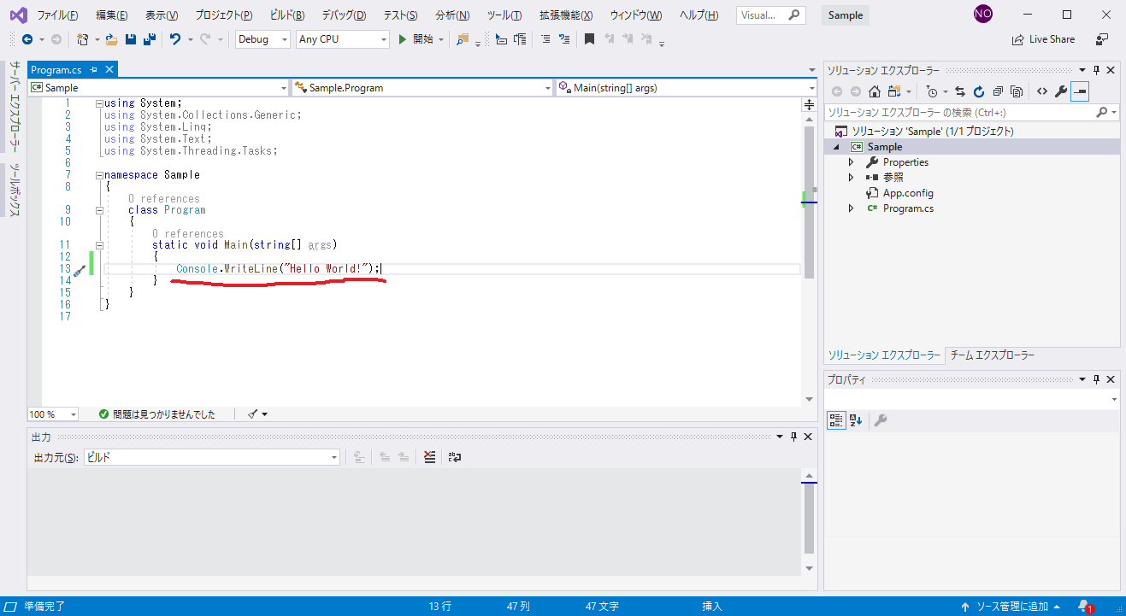Click the Home icon in Solution Explorer
Screen dimensions: 1126x616
[874, 91]
